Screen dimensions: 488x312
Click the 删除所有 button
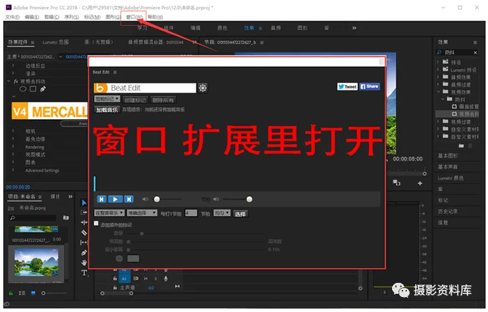point(163,100)
